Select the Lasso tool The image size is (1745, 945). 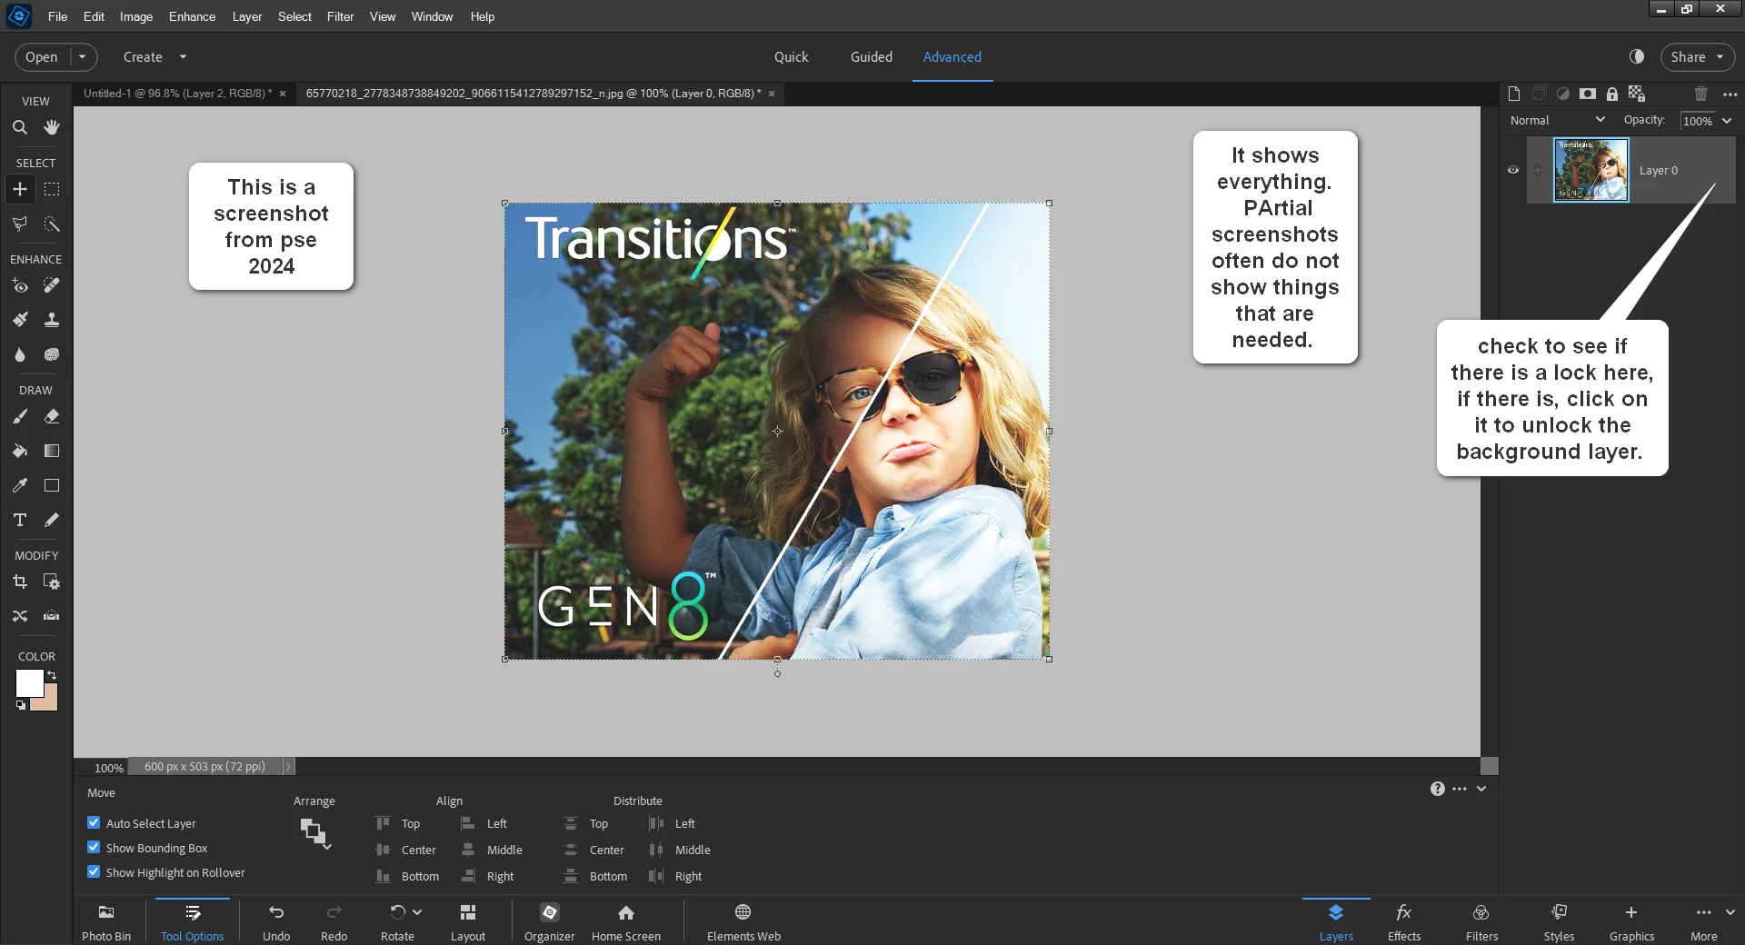click(x=19, y=224)
